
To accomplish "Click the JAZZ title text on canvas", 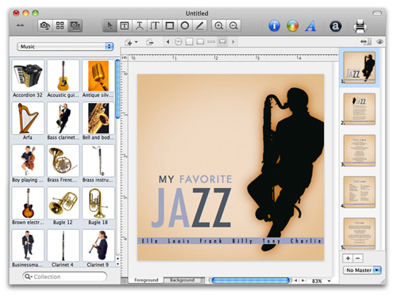I will (x=191, y=208).
